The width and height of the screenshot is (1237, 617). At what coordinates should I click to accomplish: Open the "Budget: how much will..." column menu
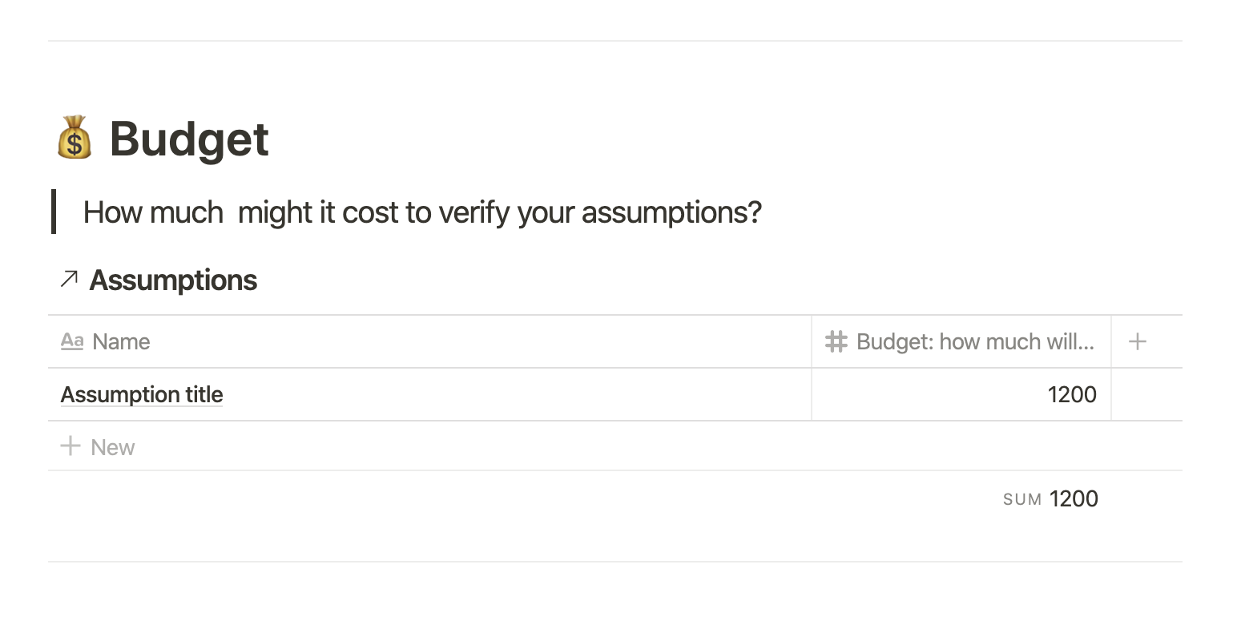(x=974, y=341)
